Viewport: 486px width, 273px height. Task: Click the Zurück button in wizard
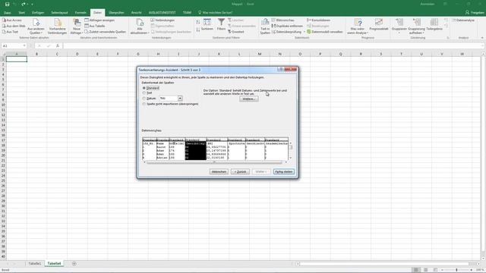[240, 171]
